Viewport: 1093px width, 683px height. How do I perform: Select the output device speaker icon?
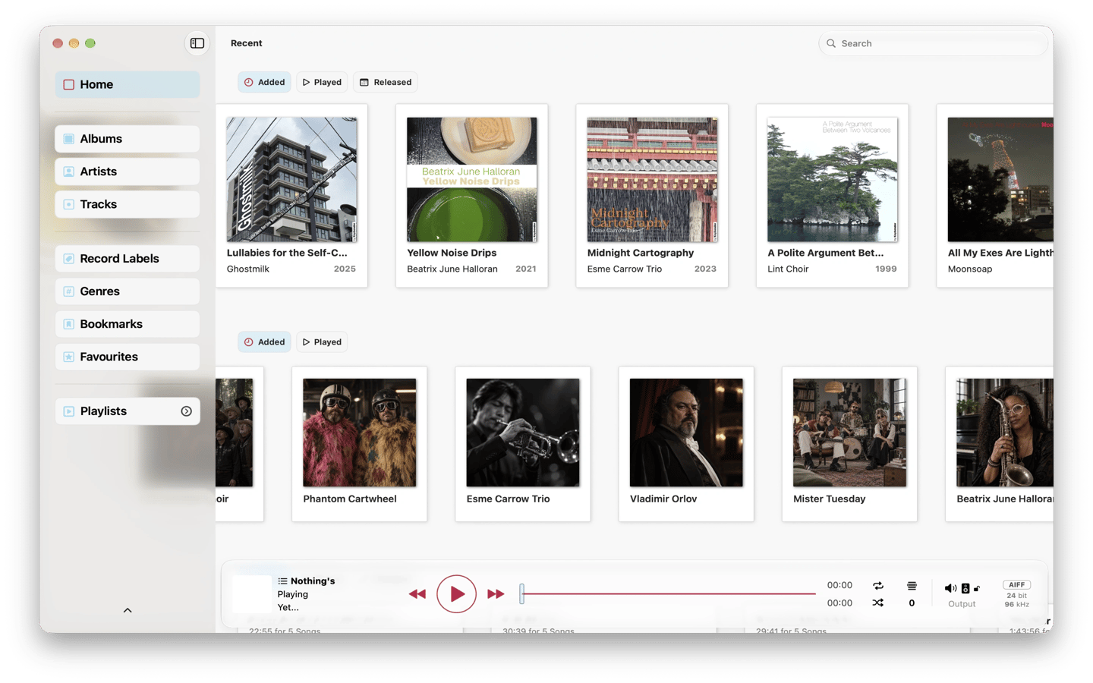pos(965,588)
